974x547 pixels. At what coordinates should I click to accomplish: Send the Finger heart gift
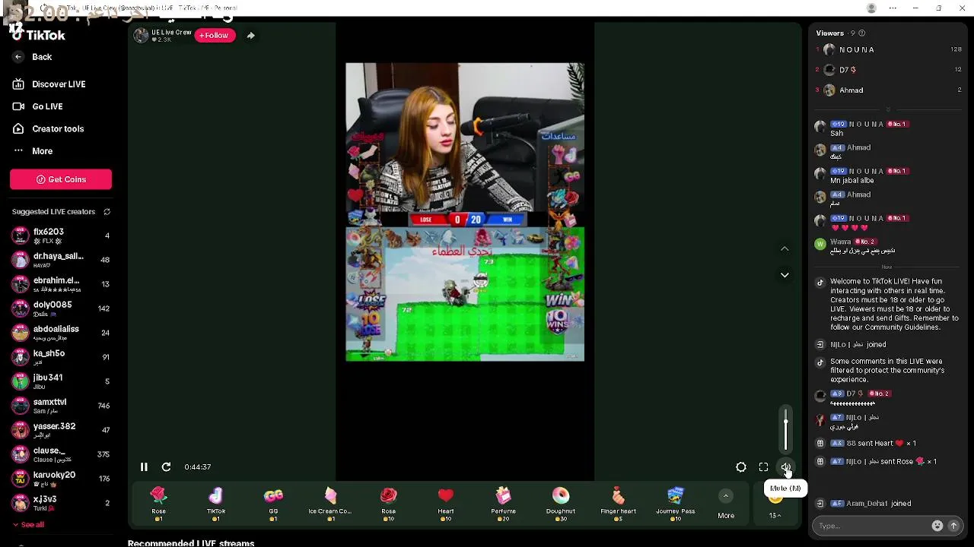click(618, 504)
